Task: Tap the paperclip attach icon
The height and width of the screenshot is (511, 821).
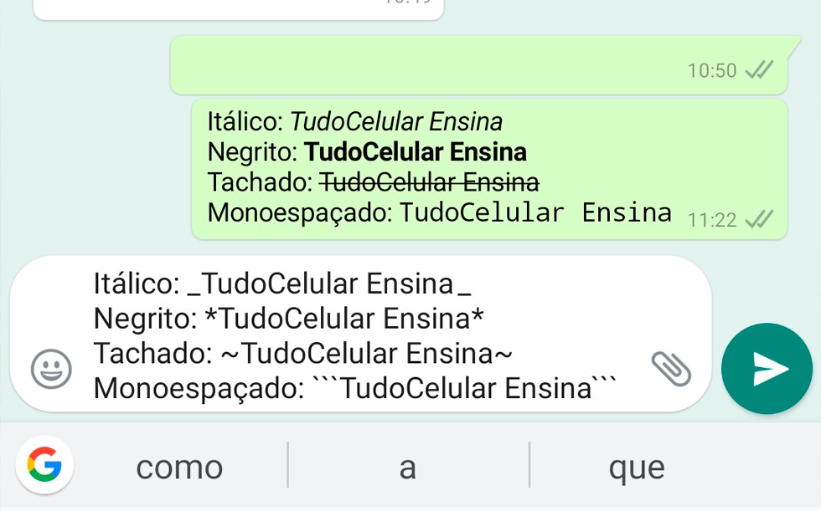Action: [671, 368]
